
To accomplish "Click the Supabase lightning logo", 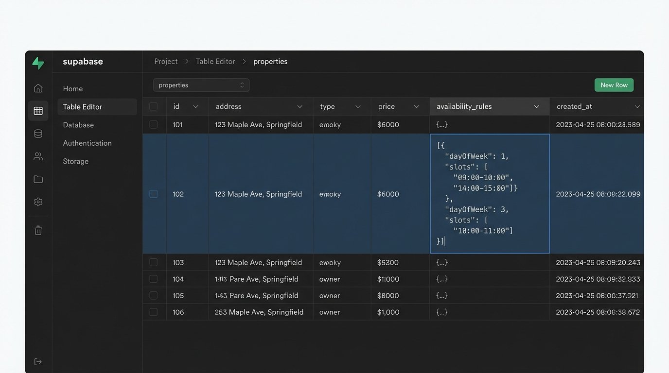I will [x=38, y=62].
